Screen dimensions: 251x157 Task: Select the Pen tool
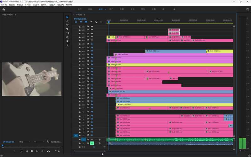tap(67, 37)
